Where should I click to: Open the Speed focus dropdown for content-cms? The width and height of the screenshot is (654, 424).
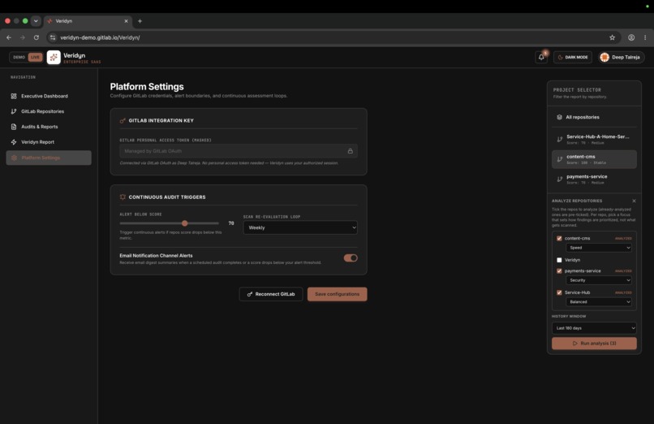(x=599, y=248)
